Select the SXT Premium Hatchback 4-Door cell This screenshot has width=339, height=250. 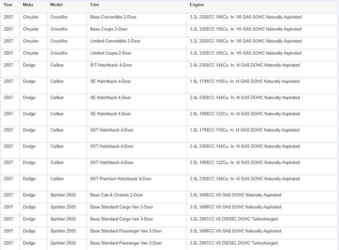tap(121, 179)
